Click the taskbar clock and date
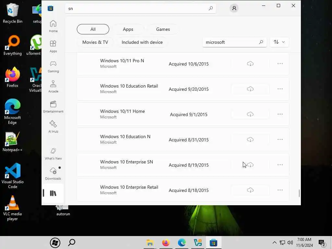The height and width of the screenshot is (249, 332). [304, 243]
